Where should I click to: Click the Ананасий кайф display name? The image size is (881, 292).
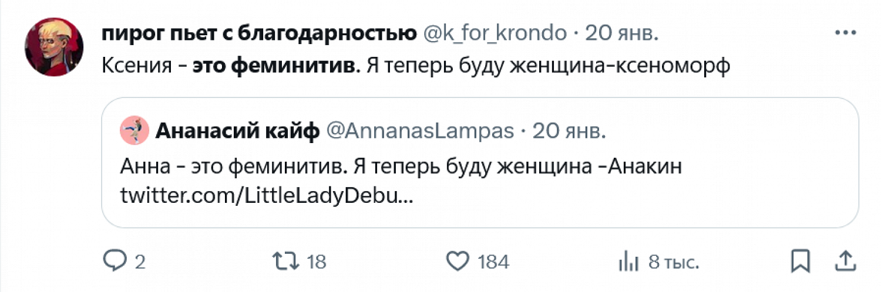tap(237, 131)
